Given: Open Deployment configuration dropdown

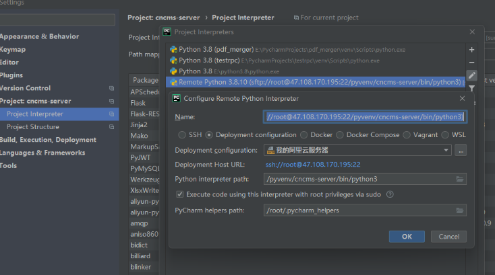Looking at the screenshot, I should tap(357, 151).
